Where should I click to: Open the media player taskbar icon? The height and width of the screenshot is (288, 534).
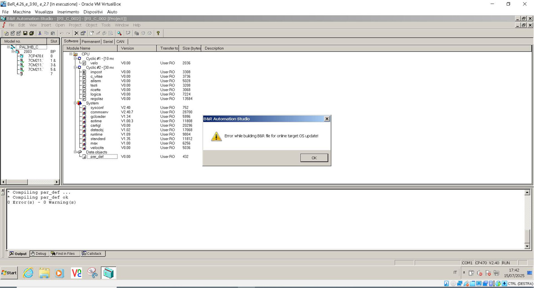(59, 273)
